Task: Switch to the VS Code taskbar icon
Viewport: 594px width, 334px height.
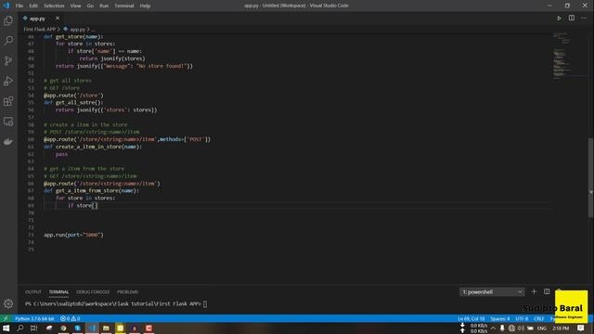Action: 92,328
